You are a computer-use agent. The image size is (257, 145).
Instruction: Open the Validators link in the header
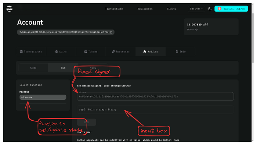tap(145, 9)
